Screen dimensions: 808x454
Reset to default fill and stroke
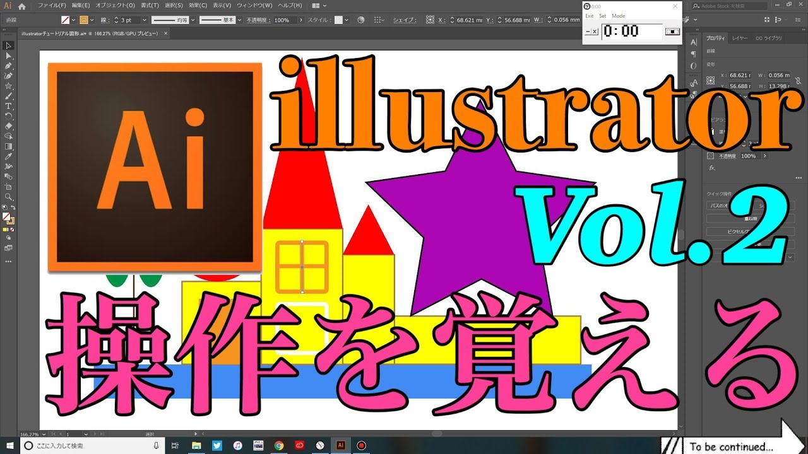[4, 207]
